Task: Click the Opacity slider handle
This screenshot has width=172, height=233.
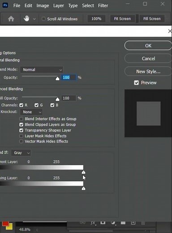Action: 57,78
